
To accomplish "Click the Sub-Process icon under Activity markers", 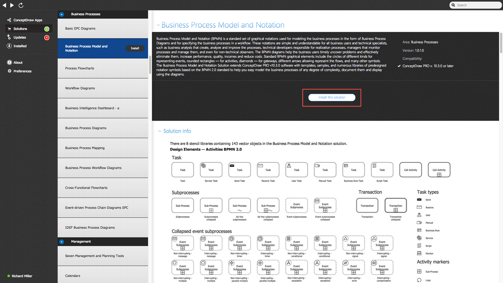I will 419,272.
